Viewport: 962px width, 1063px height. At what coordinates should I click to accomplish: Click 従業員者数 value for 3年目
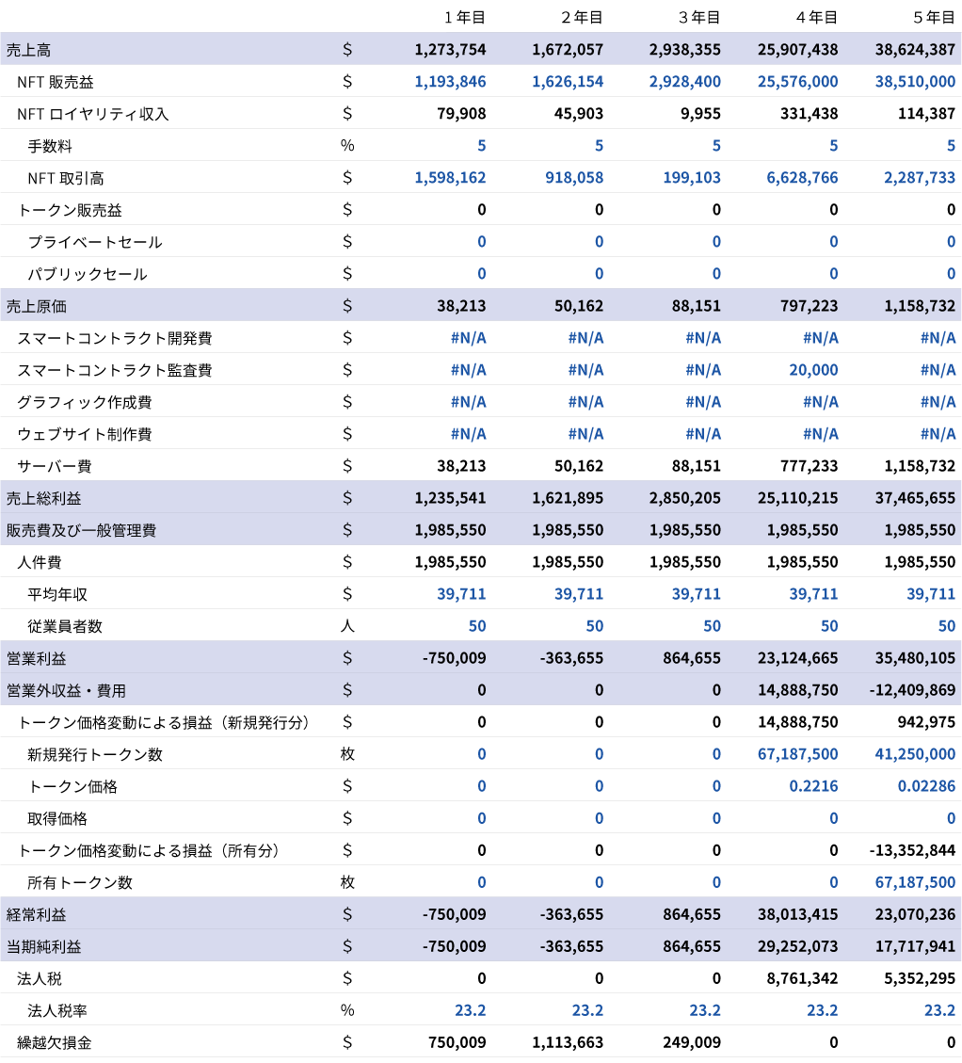[x=712, y=626]
